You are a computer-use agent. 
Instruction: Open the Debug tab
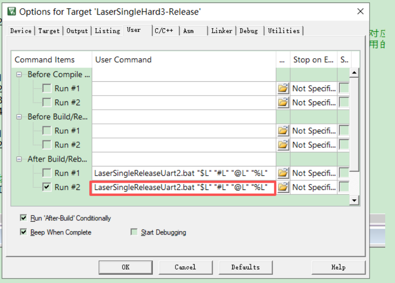[x=250, y=31]
